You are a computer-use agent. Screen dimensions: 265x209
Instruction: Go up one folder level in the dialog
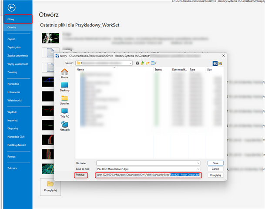coord(142,63)
